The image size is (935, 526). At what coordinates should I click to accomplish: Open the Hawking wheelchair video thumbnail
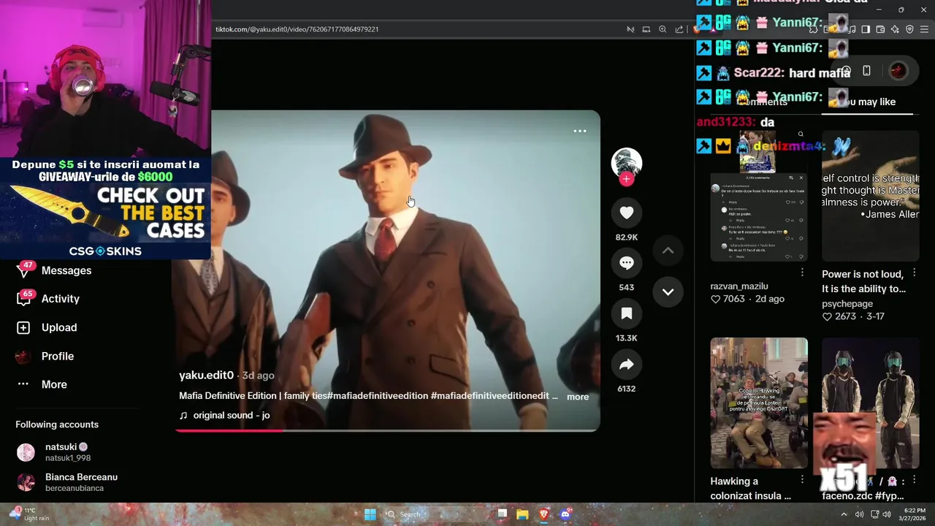click(759, 403)
